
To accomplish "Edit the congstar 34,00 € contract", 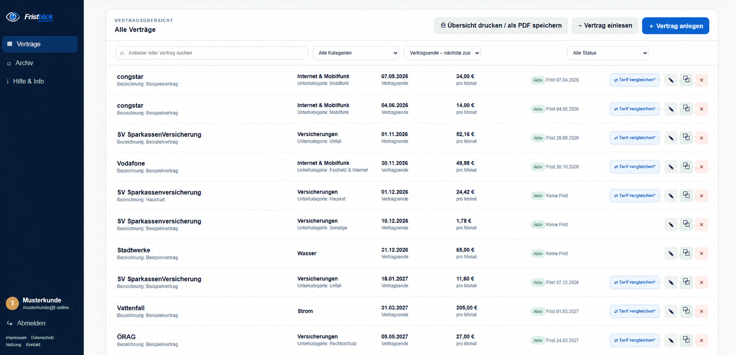I will [671, 80].
